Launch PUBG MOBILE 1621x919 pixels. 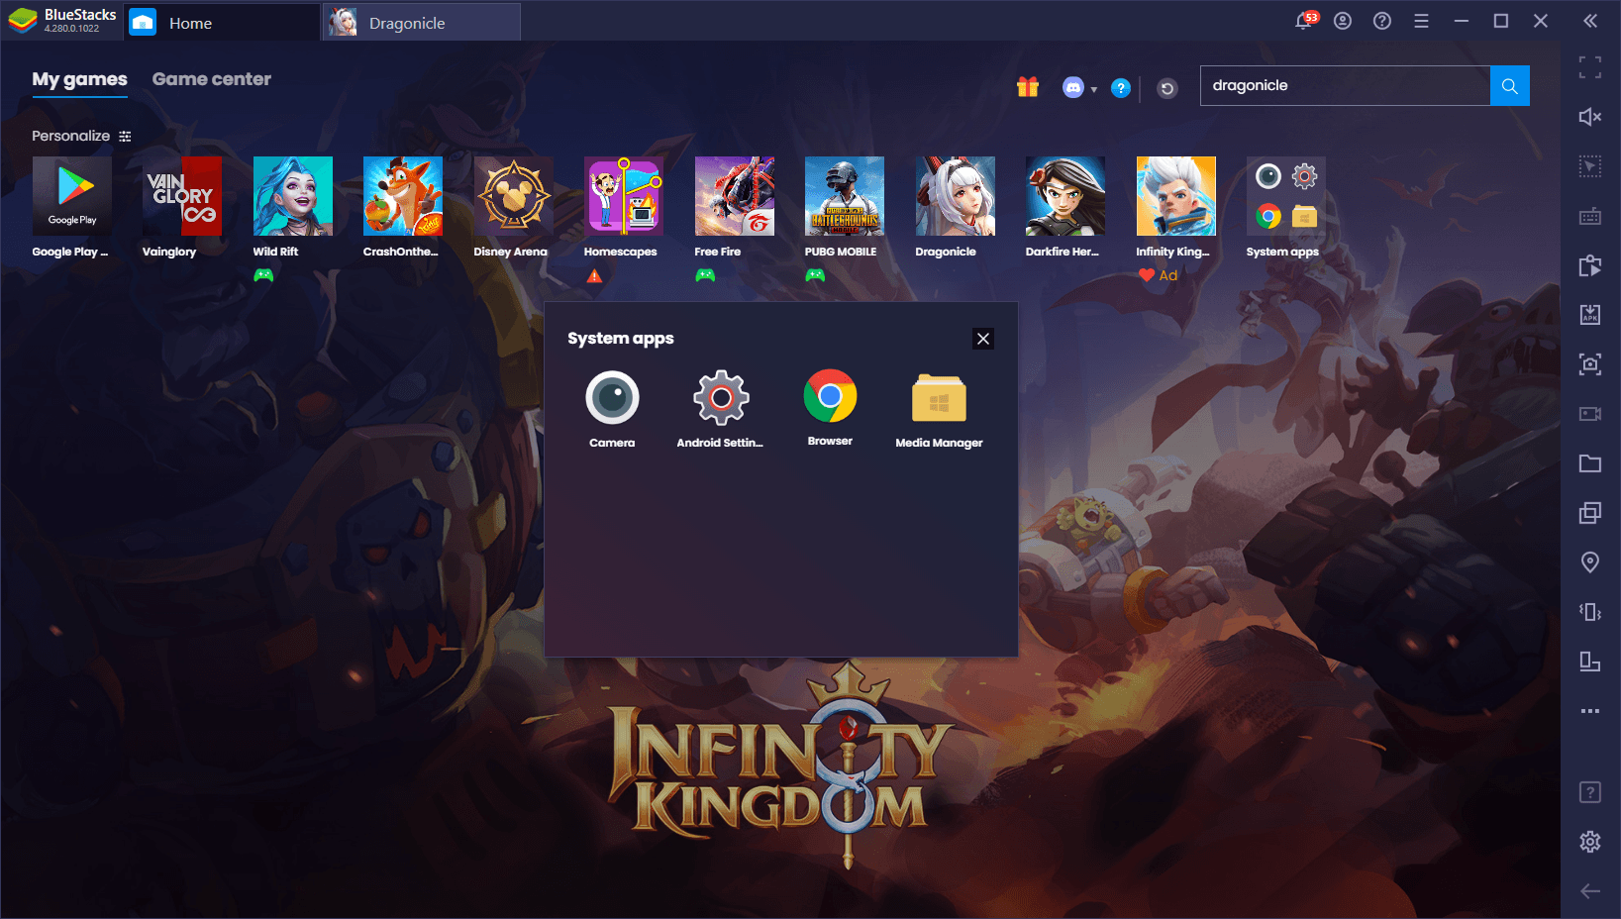coord(845,196)
